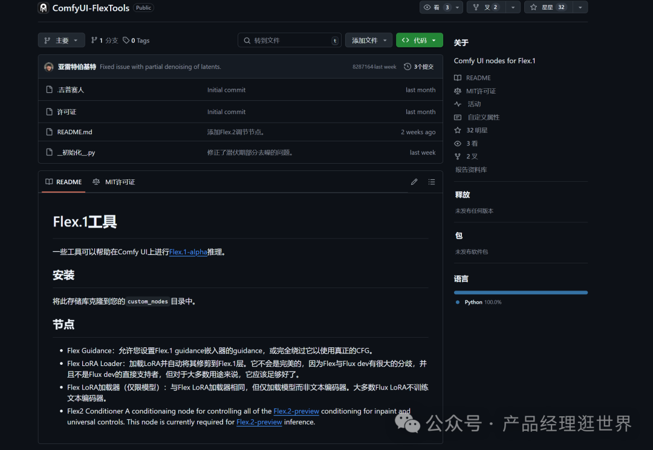Follow the first Flex.2-preview link
This screenshot has height=450, width=653.
click(296, 411)
